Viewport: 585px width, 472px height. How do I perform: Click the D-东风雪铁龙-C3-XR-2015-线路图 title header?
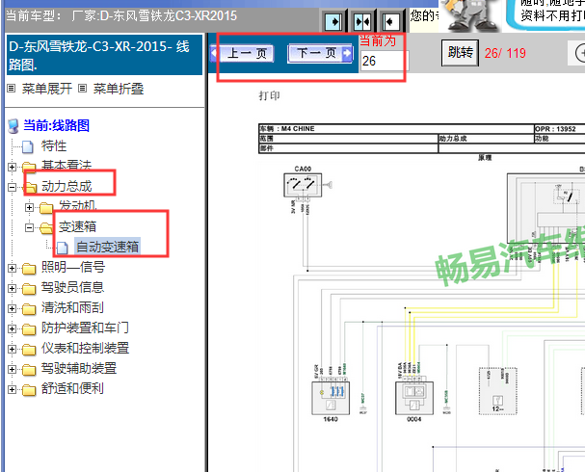click(x=104, y=55)
